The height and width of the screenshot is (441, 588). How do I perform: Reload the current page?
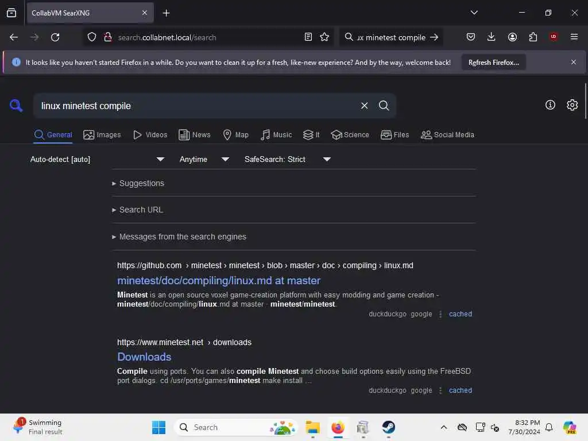[x=55, y=37]
